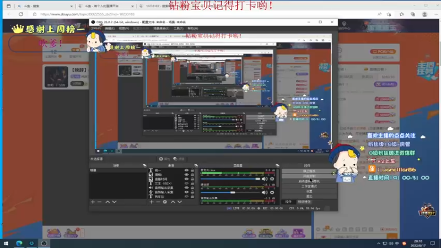The width and height of the screenshot is (441, 248).
Task: Click Read aloud icon in address bar
Action: click(380, 14)
